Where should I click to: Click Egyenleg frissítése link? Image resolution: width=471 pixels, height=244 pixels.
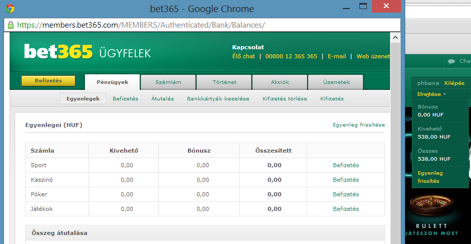359,125
